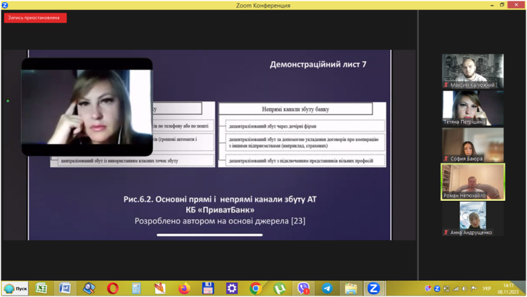This screenshot has width=527, height=297.
Task: Click the Zoom logo in the title bar
Action: [x=5, y=5]
